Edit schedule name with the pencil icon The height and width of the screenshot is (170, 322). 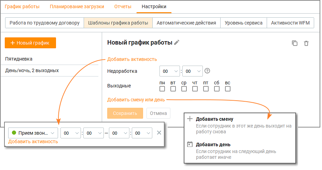click(177, 42)
